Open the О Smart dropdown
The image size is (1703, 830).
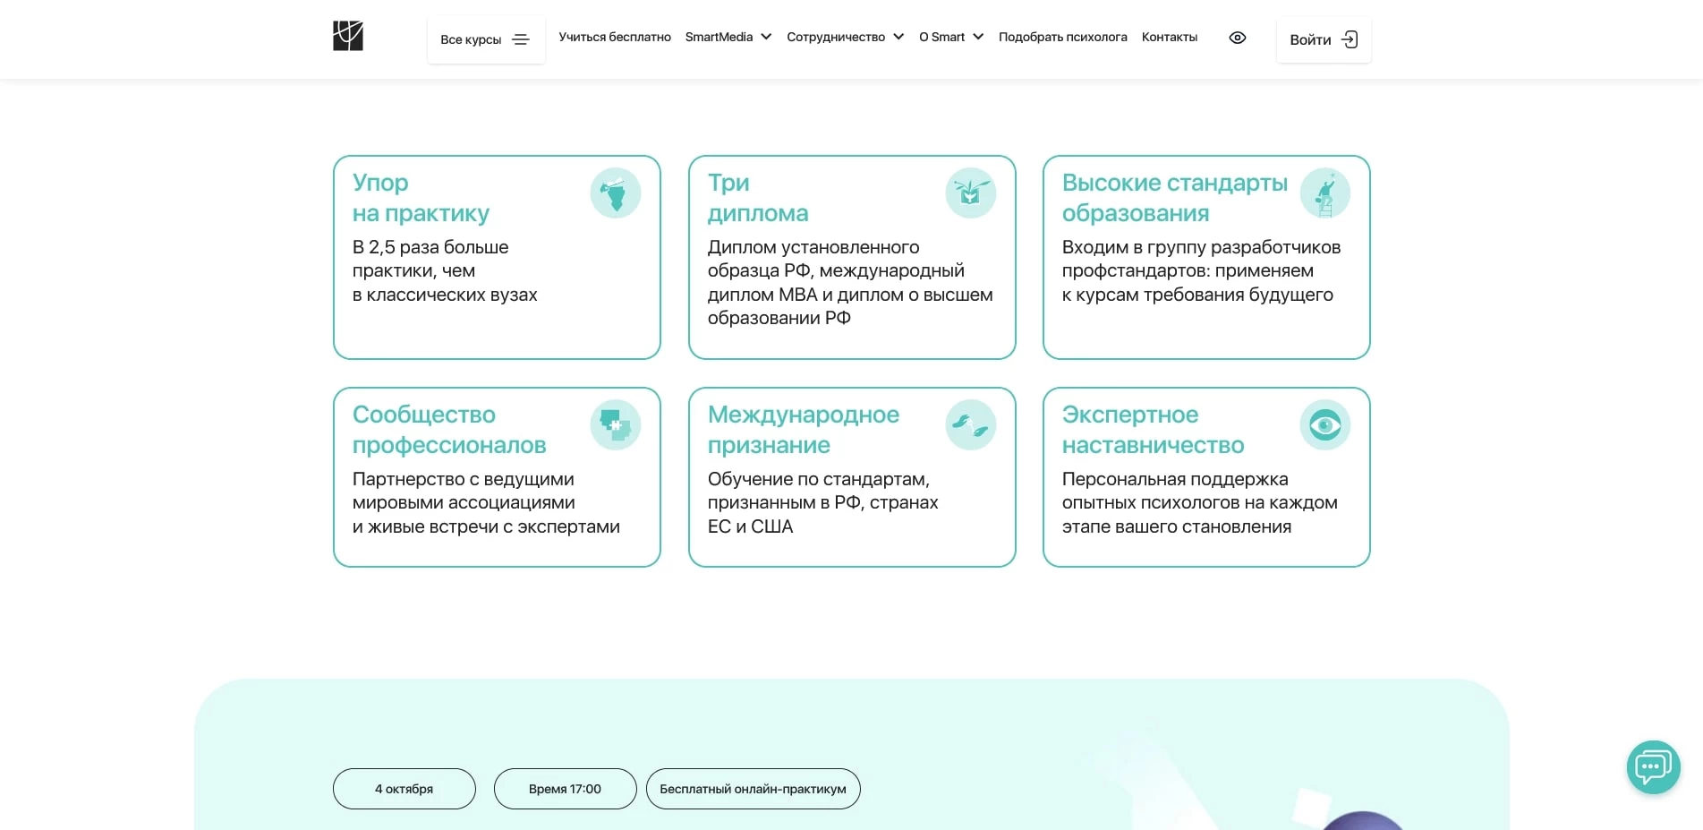(x=950, y=38)
